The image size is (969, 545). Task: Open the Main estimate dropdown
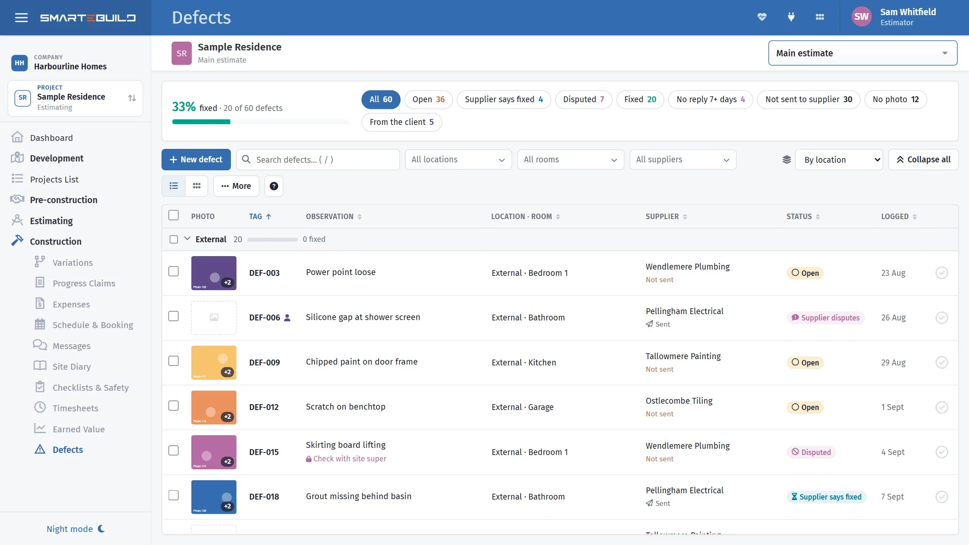point(863,53)
